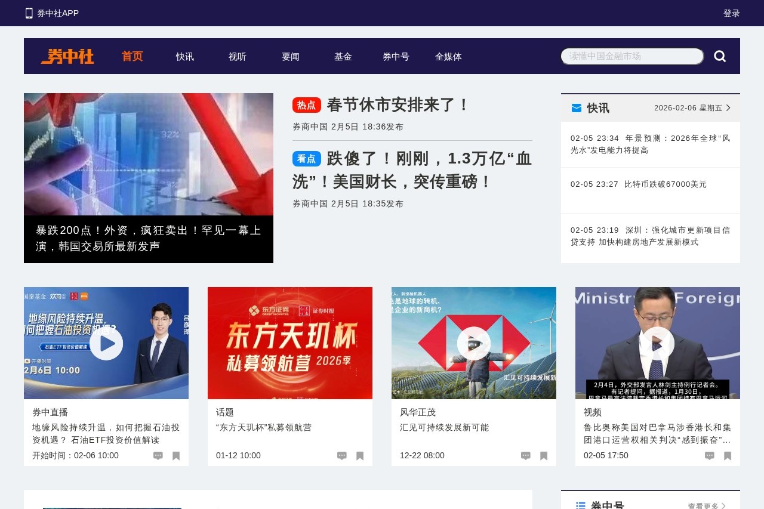Open news flash 深圳 强化城市更新项目信贷
The width and height of the screenshot is (764, 509).
coord(651,236)
